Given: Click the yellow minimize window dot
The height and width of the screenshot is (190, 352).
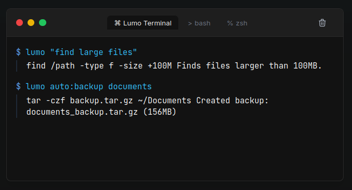Looking at the screenshot, I should point(31,23).
